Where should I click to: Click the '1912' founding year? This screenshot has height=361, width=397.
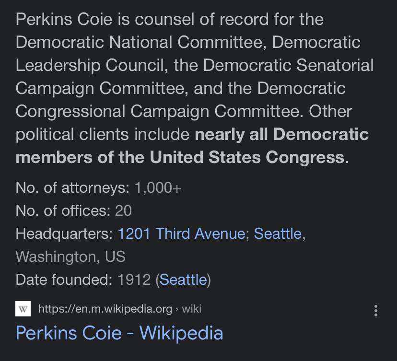click(134, 279)
